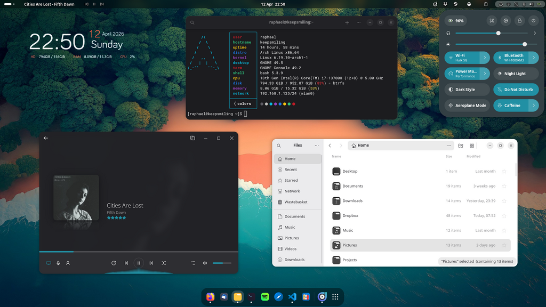546x307 pixels.
Task: Expand the colors section in terminal
Action: pos(243,104)
